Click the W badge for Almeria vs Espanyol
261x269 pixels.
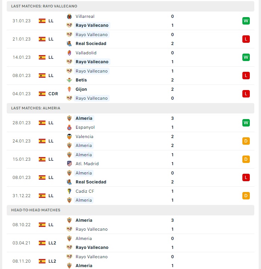point(246,123)
